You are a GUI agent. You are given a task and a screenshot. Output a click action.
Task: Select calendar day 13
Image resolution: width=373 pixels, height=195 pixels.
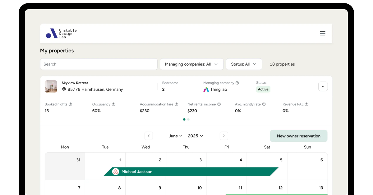(x=307, y=188)
